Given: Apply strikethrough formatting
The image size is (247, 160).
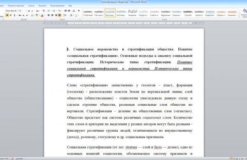Looking at the screenshot, I should (x=20, y=15).
